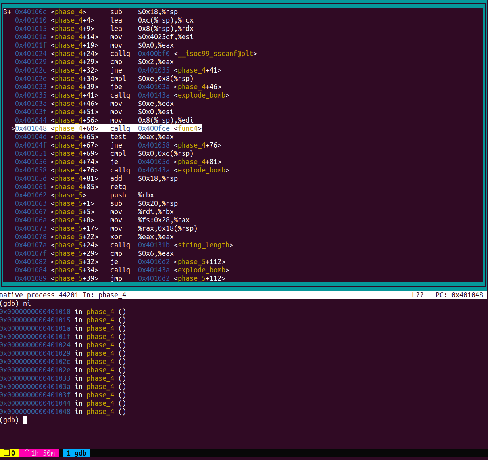This screenshot has height=460, width=488.
Task: Click output line 0x0000000000401048 in phase_4
Action: click(x=63, y=412)
